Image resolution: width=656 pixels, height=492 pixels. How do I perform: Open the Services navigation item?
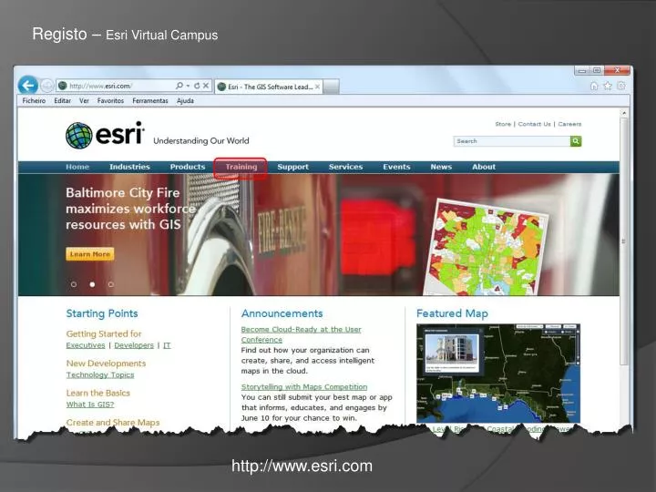pyautogui.click(x=345, y=167)
